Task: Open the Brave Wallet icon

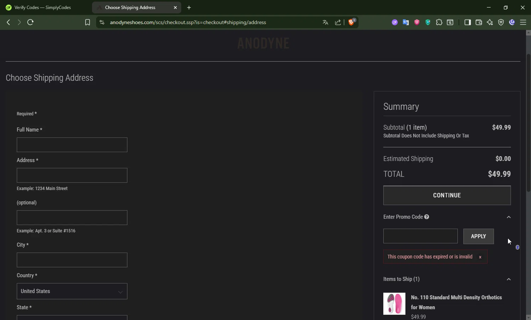Action: pyautogui.click(x=479, y=22)
